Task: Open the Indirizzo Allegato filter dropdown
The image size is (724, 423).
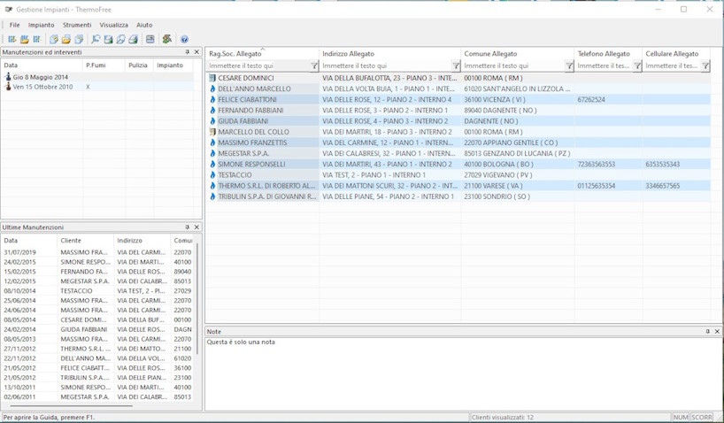Action: (x=456, y=66)
